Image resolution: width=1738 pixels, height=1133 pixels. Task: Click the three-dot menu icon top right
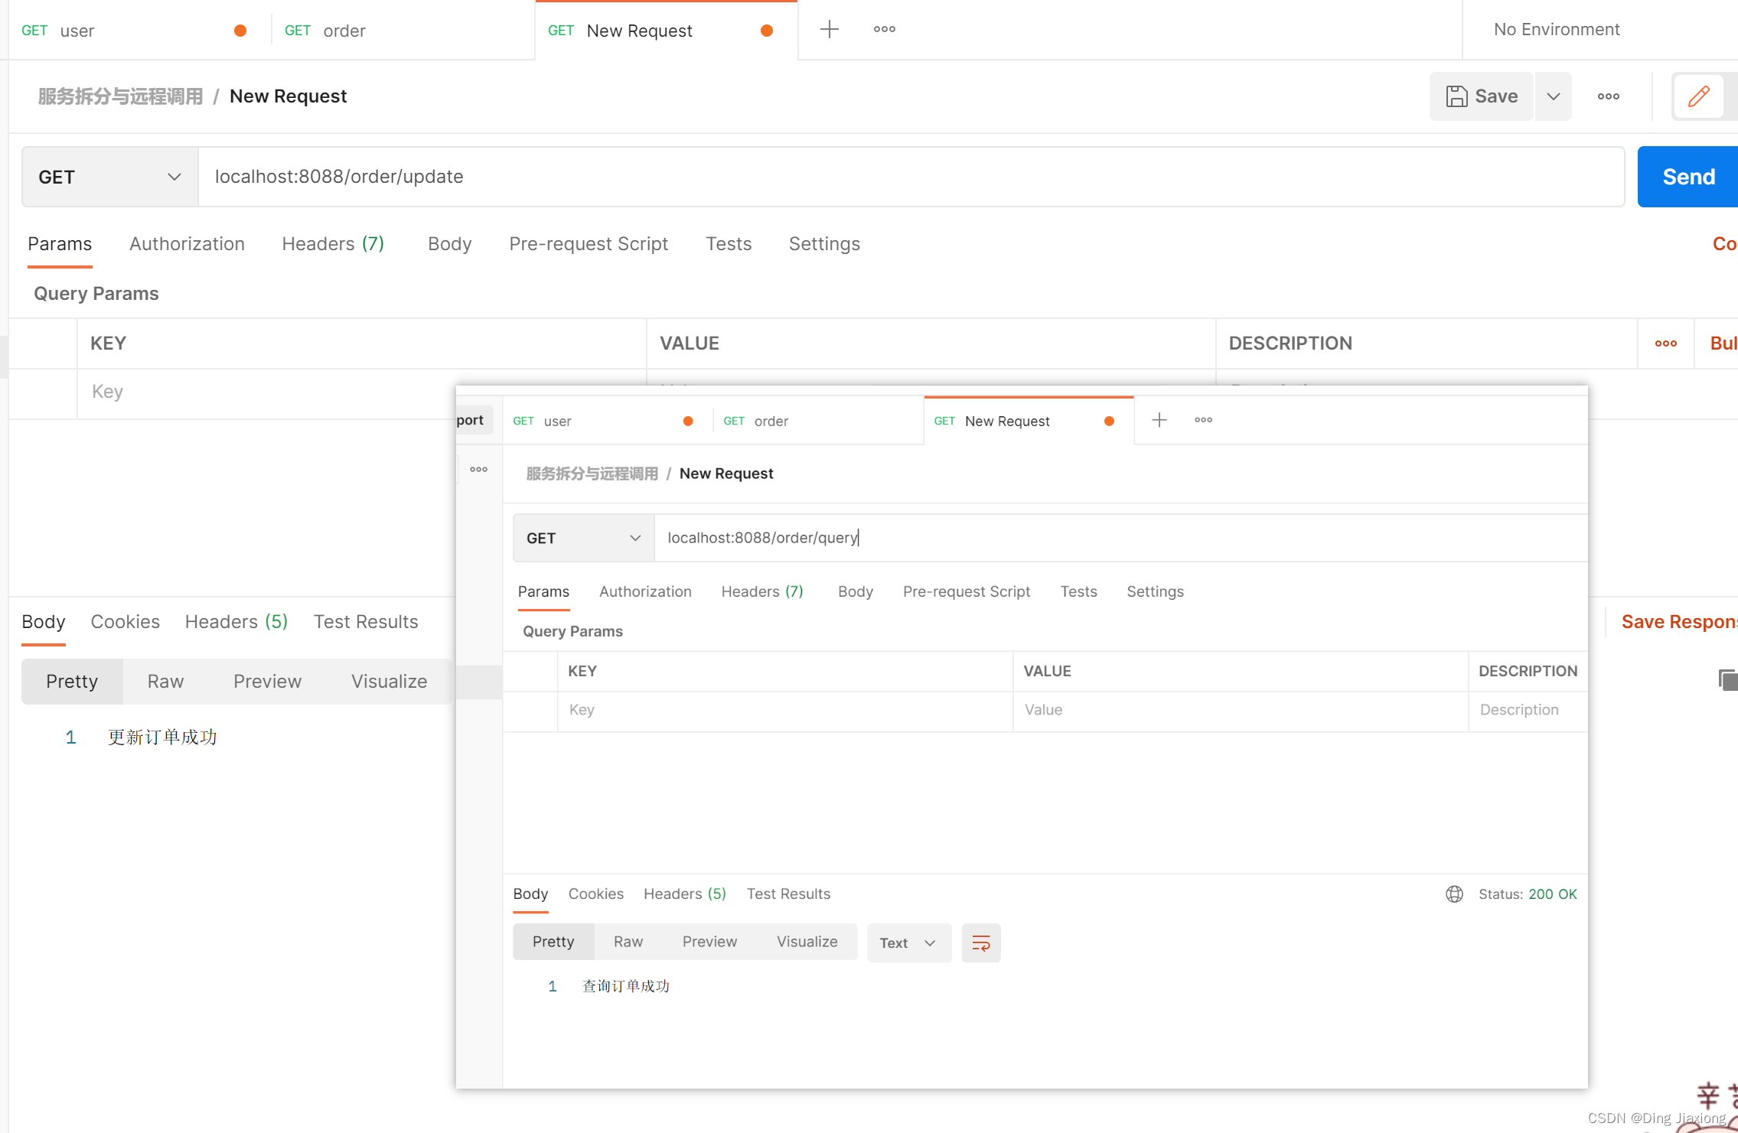(x=1609, y=95)
